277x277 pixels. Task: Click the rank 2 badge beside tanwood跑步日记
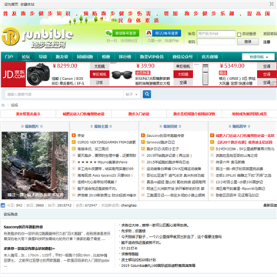(143, 142)
